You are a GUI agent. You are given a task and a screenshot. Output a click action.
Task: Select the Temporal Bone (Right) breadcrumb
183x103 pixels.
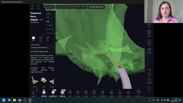[x=96, y=7]
